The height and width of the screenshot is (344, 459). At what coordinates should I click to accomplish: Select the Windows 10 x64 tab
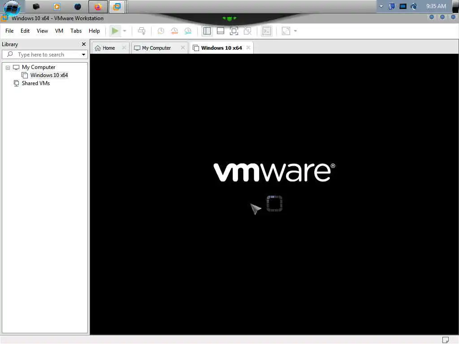click(221, 48)
